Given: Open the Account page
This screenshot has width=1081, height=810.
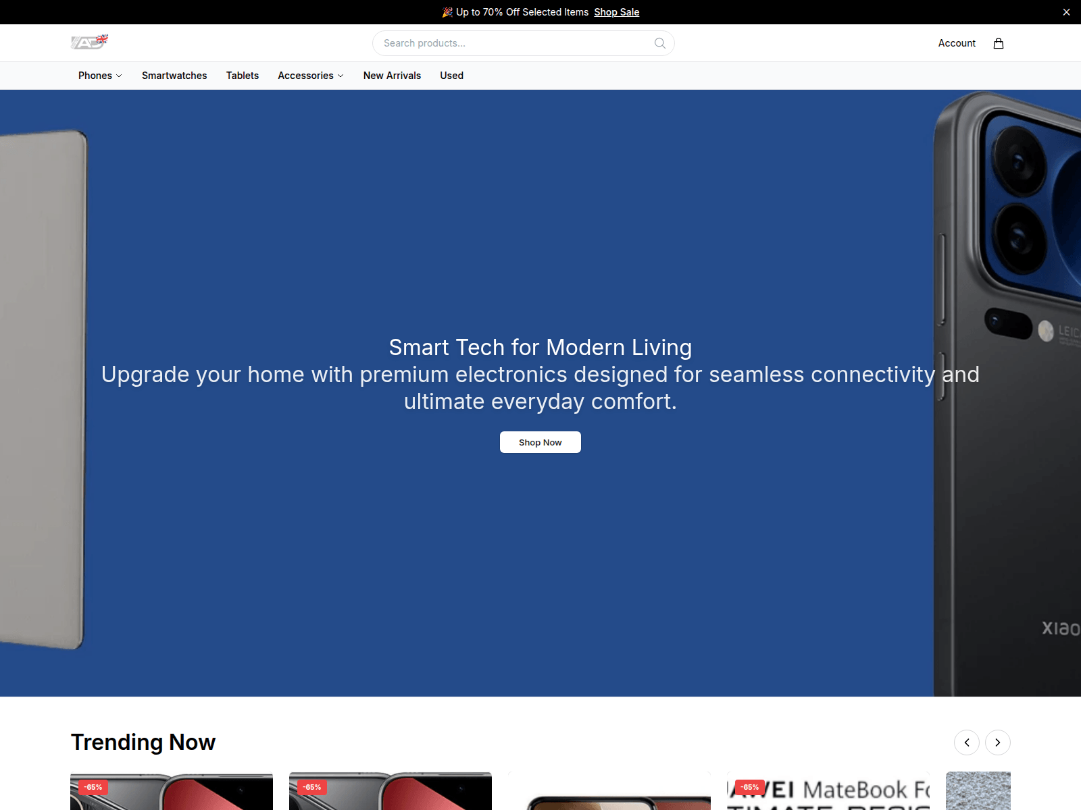Looking at the screenshot, I should coord(957,43).
